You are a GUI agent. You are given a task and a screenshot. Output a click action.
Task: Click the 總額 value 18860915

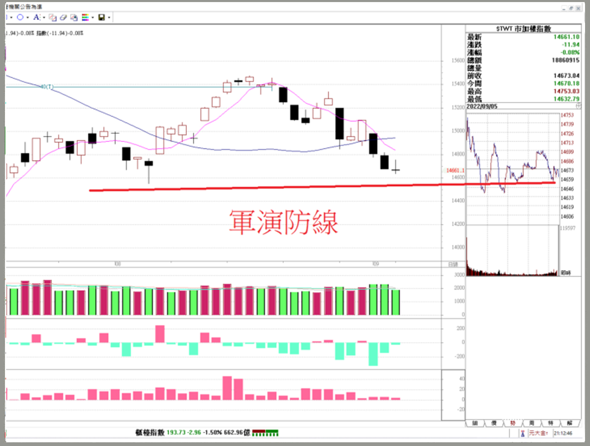click(x=566, y=60)
